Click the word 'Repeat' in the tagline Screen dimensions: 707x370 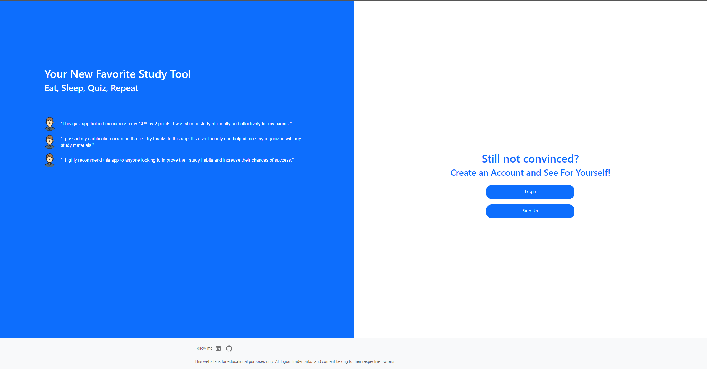pos(124,88)
